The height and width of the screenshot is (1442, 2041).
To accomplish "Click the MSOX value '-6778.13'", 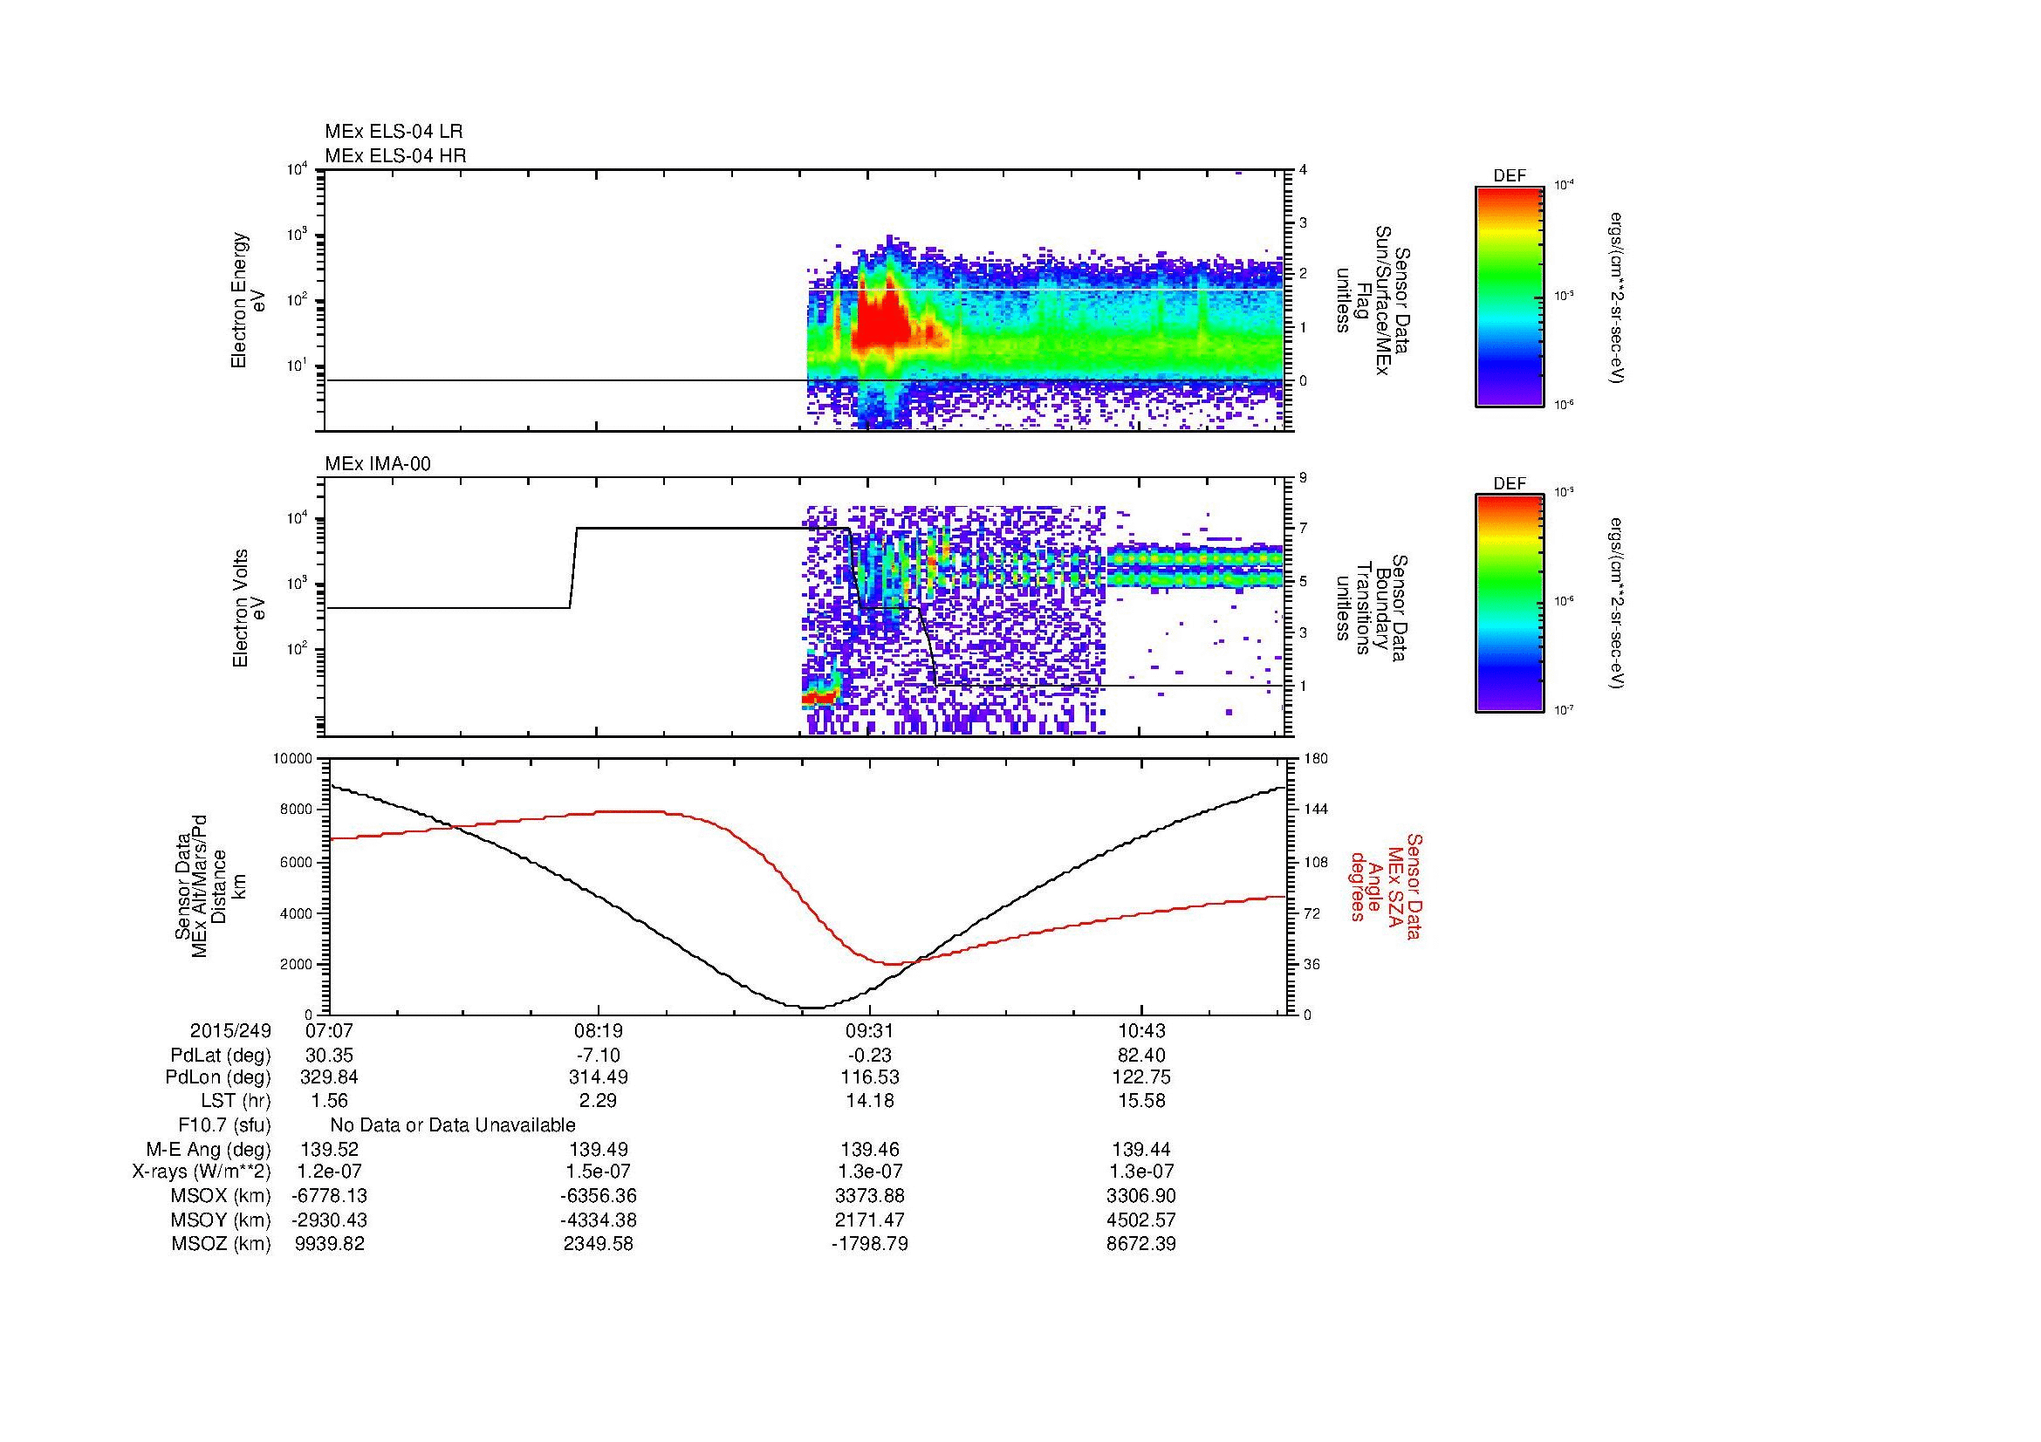I will click(x=329, y=1196).
